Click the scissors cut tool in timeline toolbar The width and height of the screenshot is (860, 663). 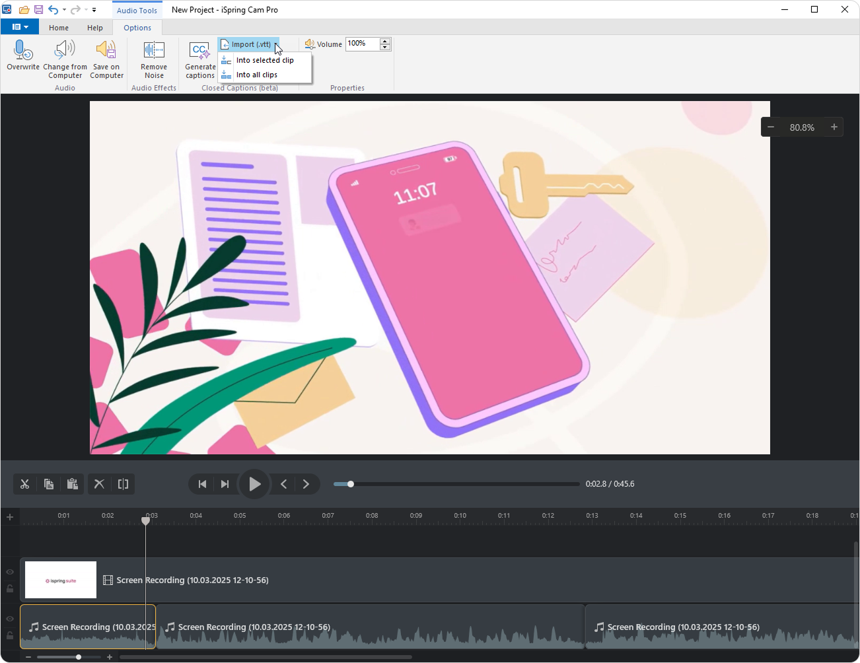(x=25, y=484)
